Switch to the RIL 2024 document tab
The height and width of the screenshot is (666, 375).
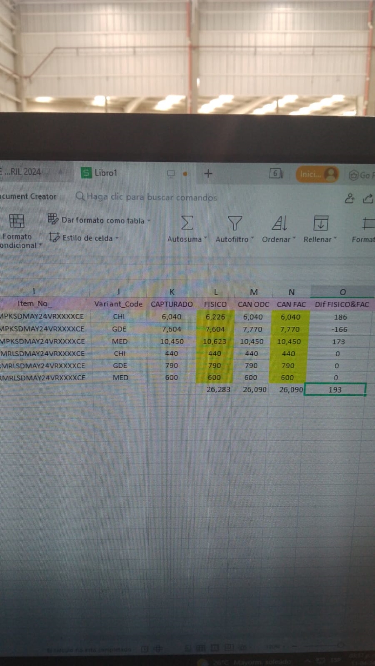point(24,172)
